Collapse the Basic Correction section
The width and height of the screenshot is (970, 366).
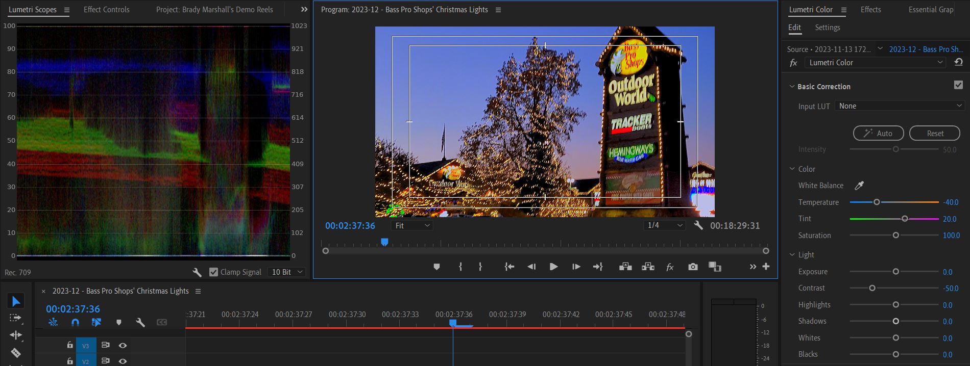(x=792, y=87)
